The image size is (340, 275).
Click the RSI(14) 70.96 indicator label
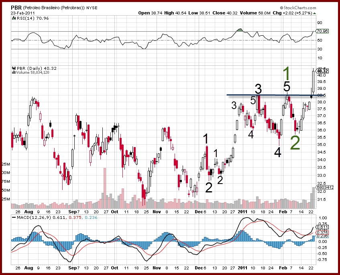click(33, 18)
